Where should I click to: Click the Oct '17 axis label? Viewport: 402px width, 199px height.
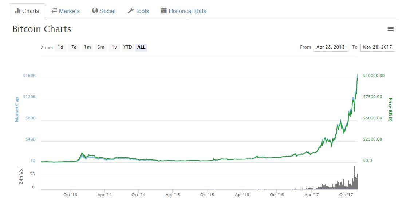346,195
